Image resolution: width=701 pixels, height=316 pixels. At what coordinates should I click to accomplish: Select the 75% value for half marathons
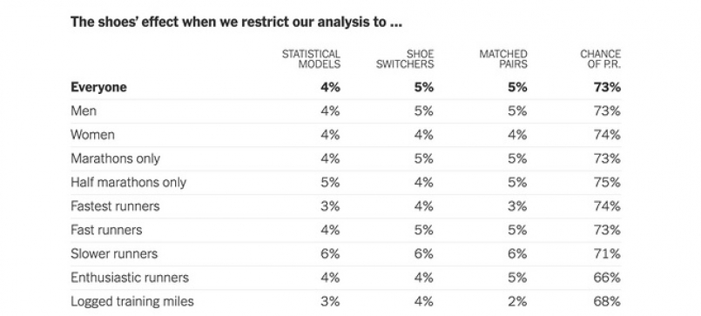pos(607,182)
